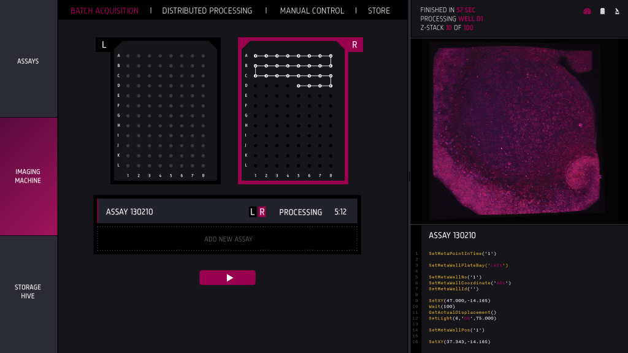Select Imaging Machine in the sidebar
Screen dimensions: 628x353
coord(28,176)
